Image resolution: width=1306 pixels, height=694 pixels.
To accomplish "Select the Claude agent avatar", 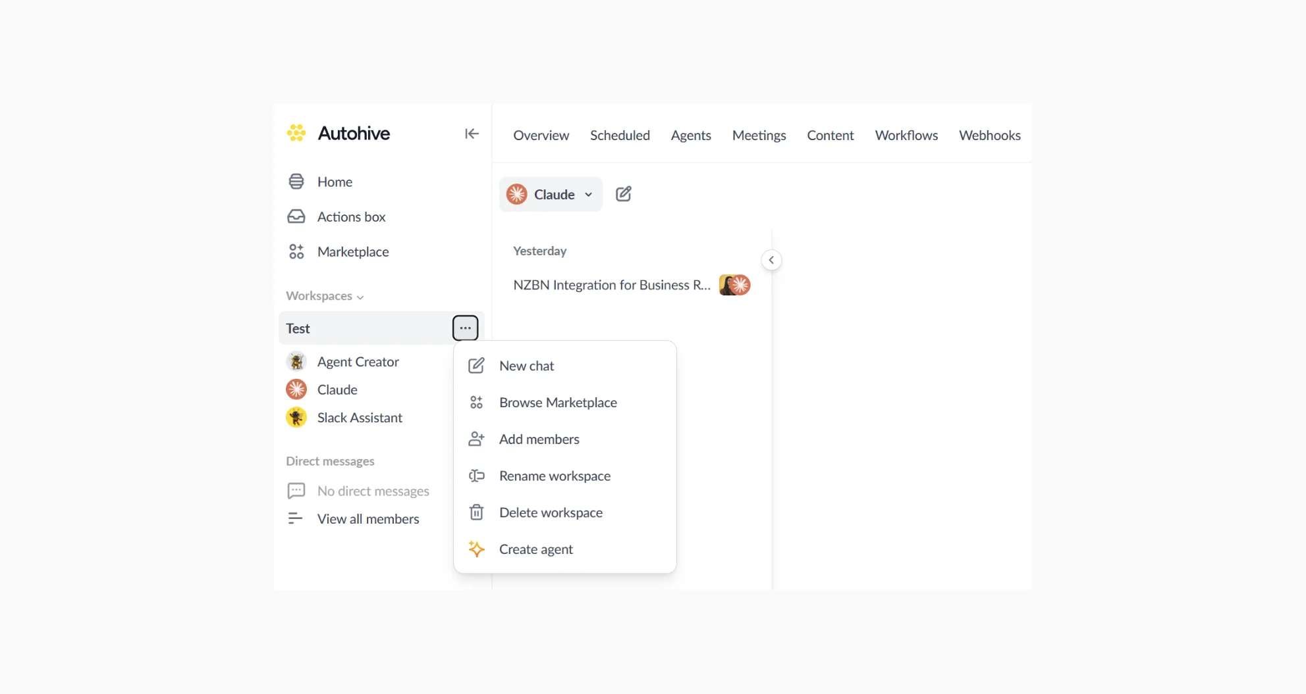I will [296, 389].
